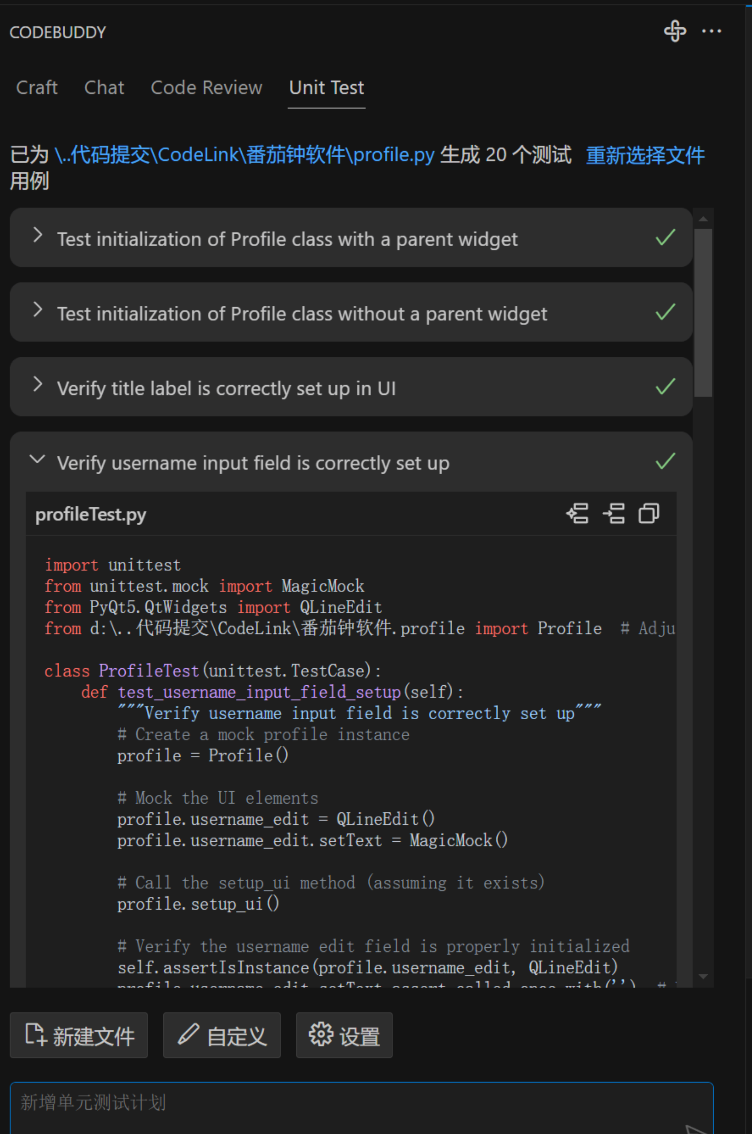Click green checkmark on username input test
752x1134 pixels.
[665, 461]
